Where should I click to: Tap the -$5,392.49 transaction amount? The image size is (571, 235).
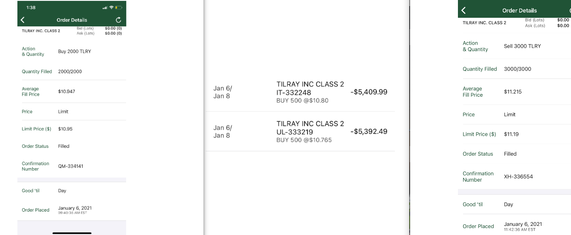[x=369, y=131]
